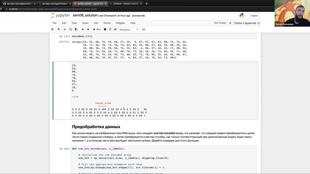Reload the browser page
This screenshot has height=174, width=310.
(1, 9)
